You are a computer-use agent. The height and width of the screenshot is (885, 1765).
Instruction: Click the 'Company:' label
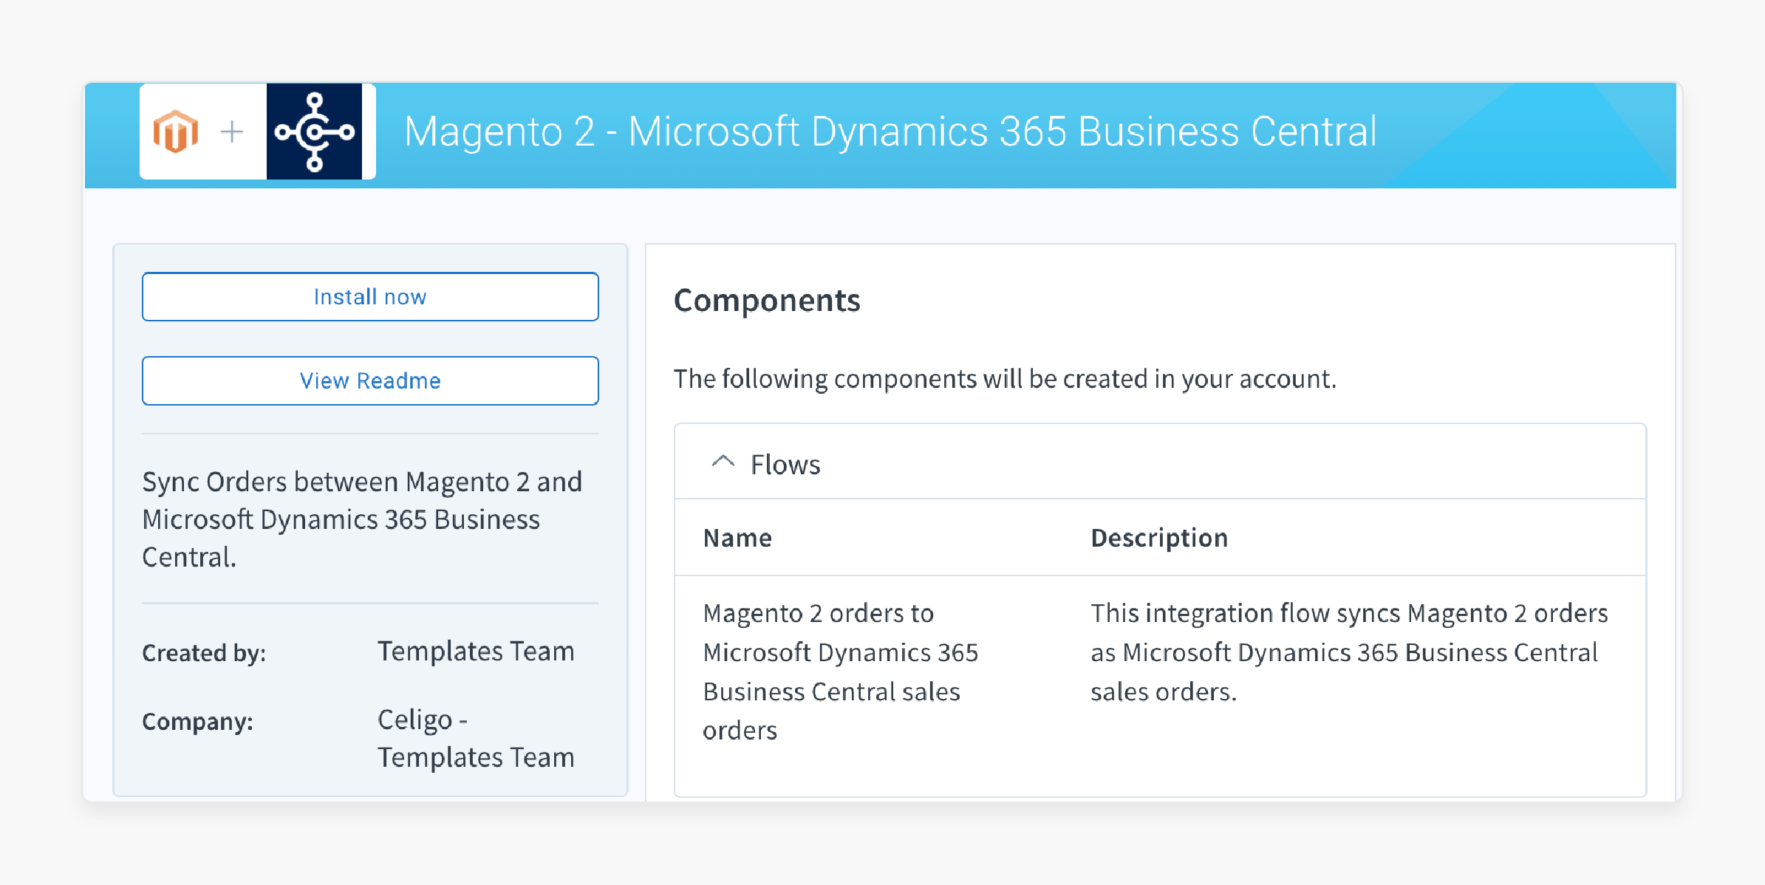(x=197, y=721)
